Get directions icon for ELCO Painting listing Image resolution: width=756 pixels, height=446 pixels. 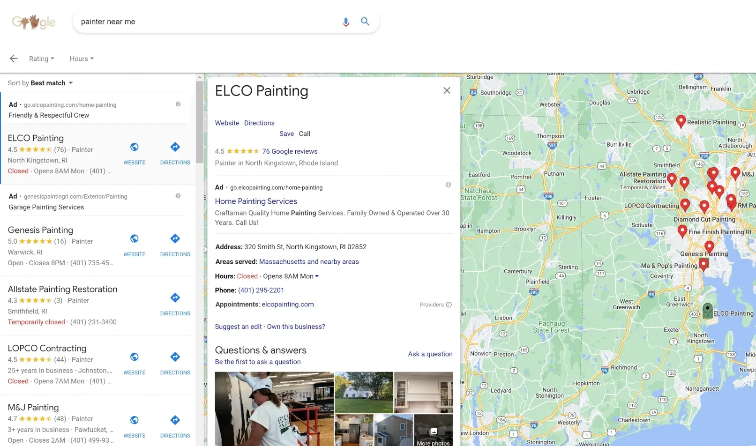point(175,147)
